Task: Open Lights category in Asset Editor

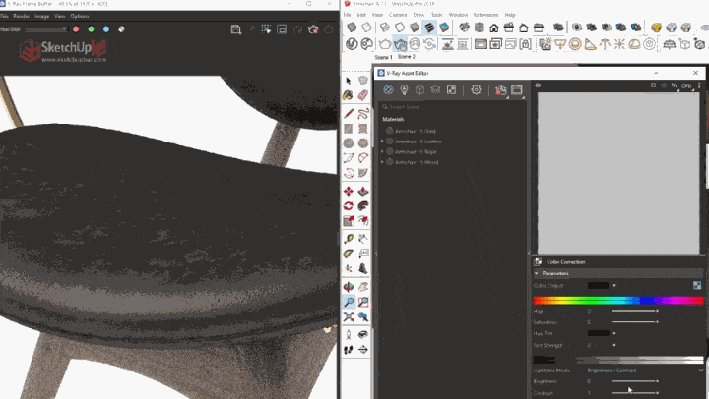Action: coord(404,89)
